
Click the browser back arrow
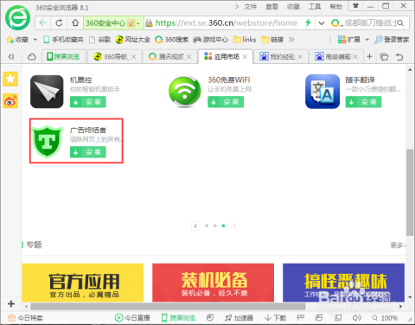click(x=43, y=22)
